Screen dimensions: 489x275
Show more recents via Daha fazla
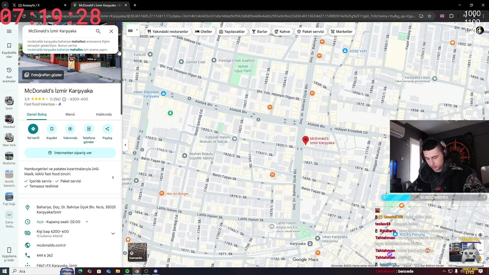click(9, 219)
